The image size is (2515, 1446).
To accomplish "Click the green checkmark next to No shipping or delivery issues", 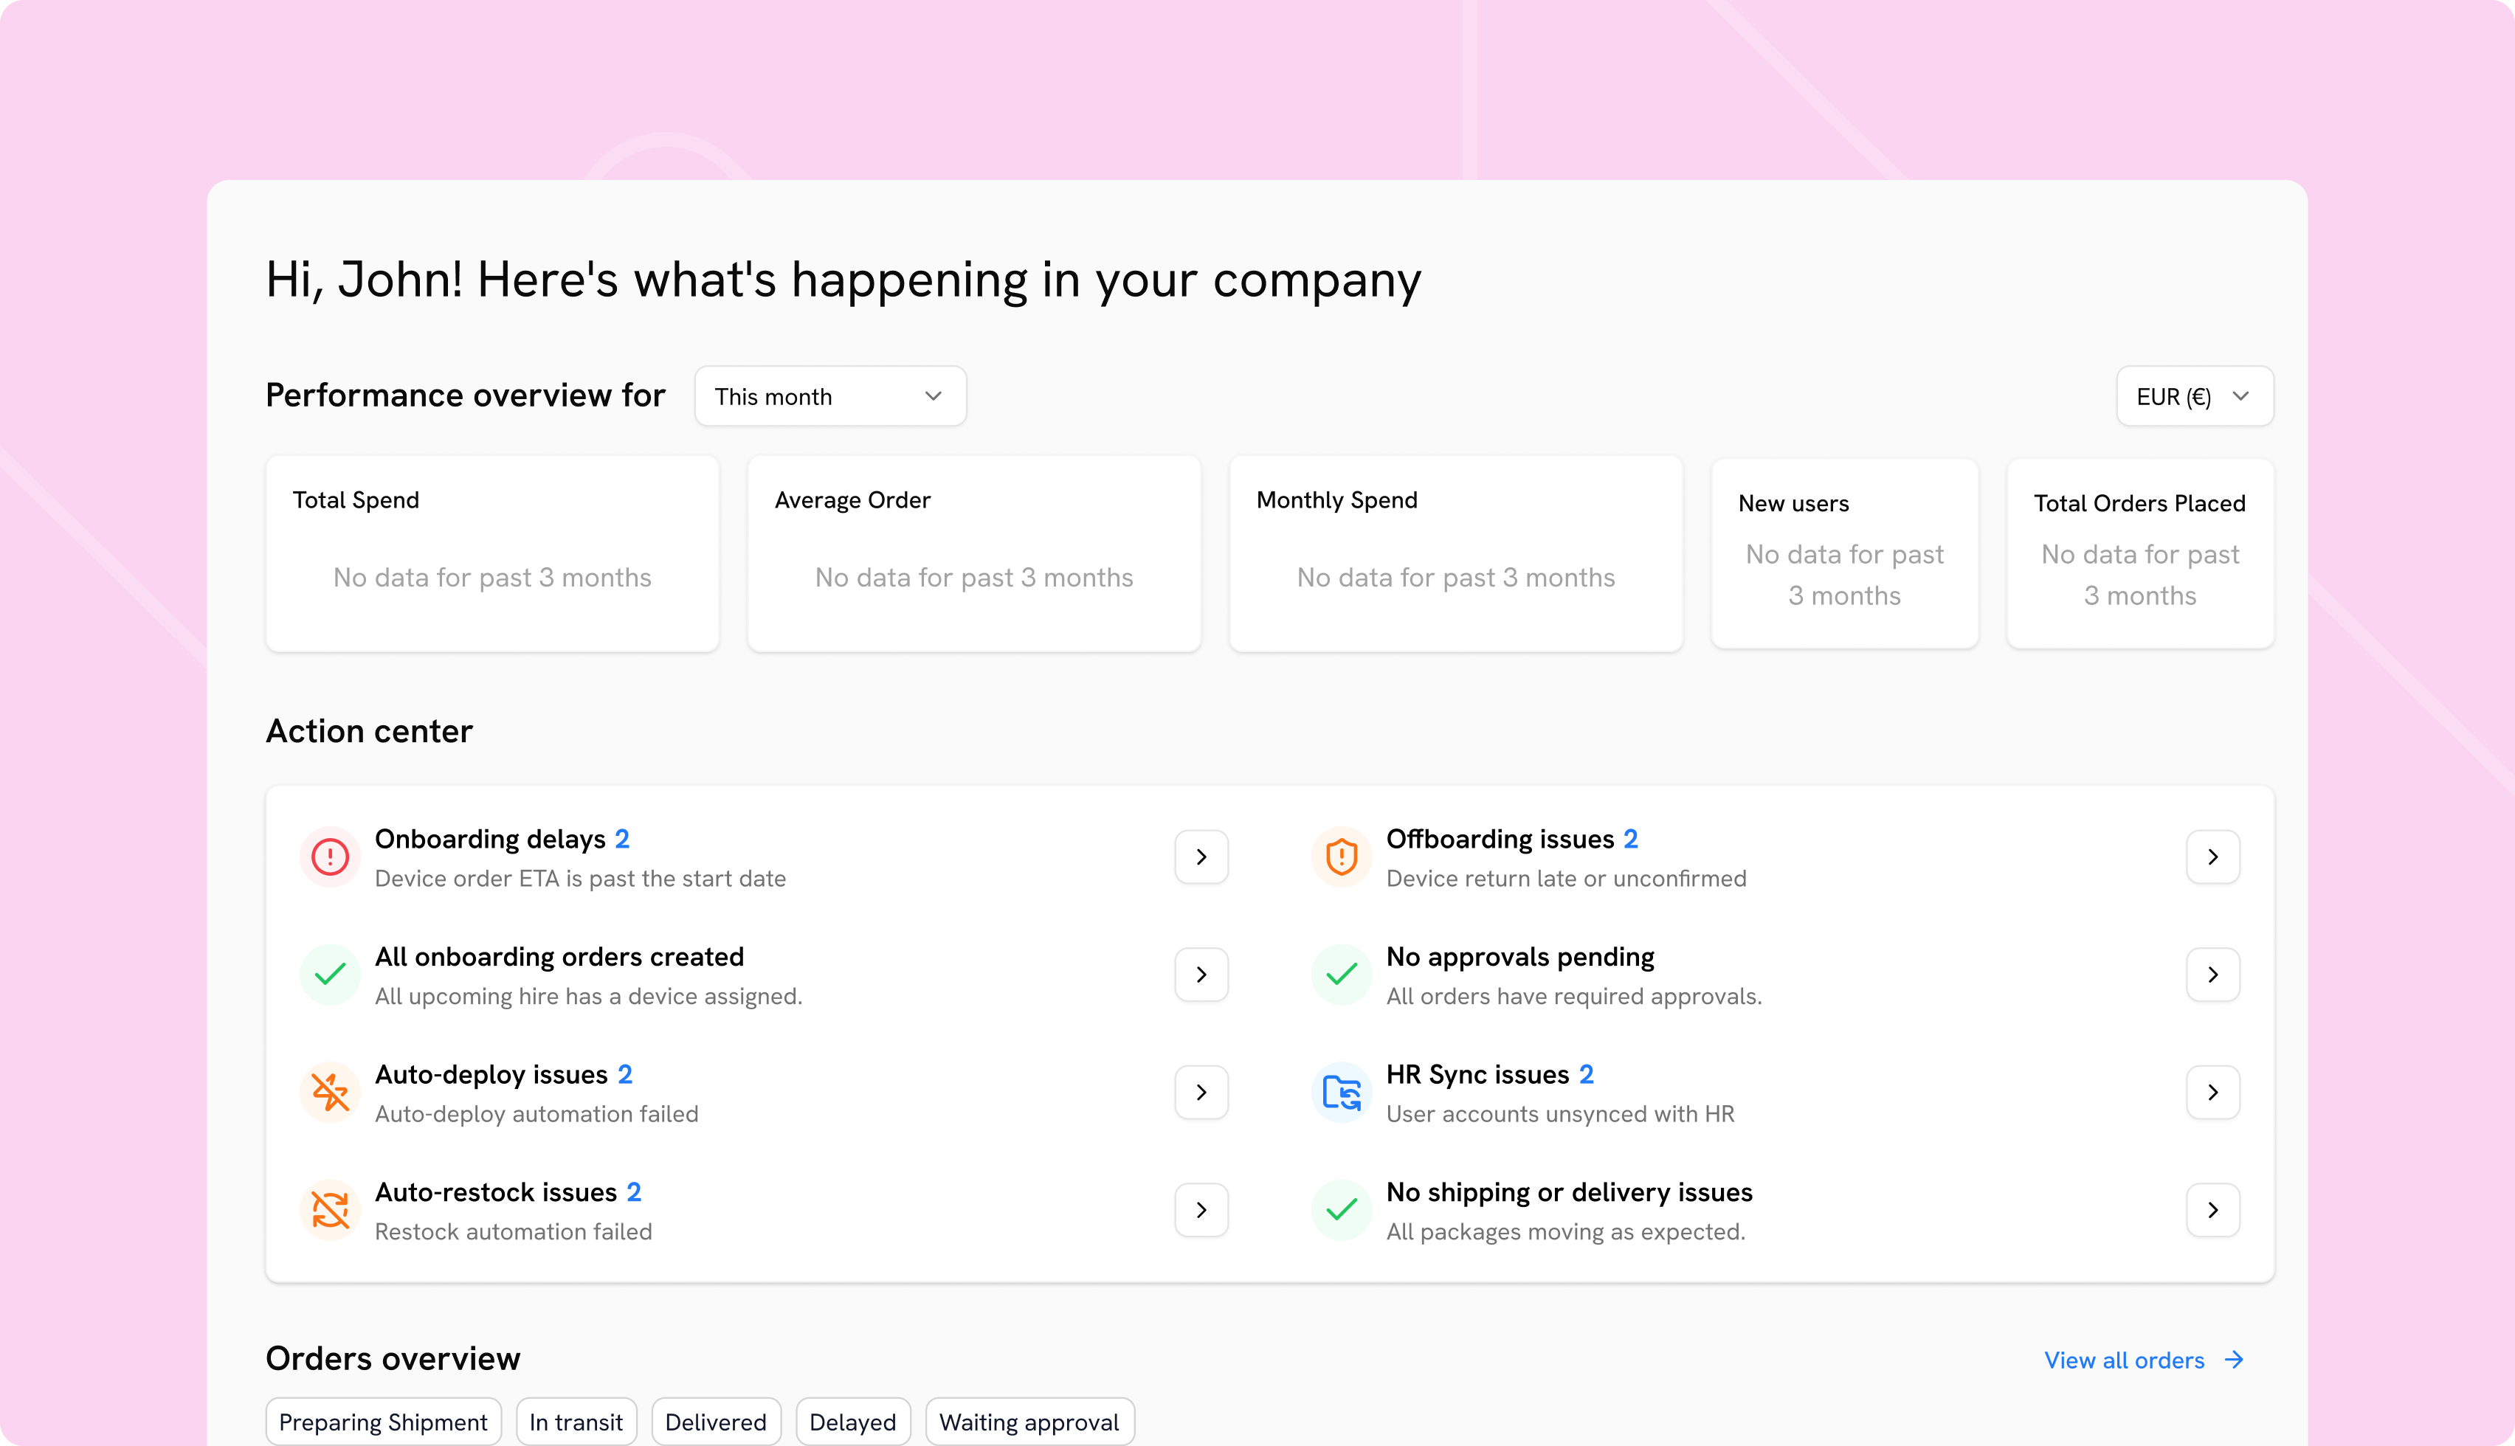I will (x=1341, y=1210).
